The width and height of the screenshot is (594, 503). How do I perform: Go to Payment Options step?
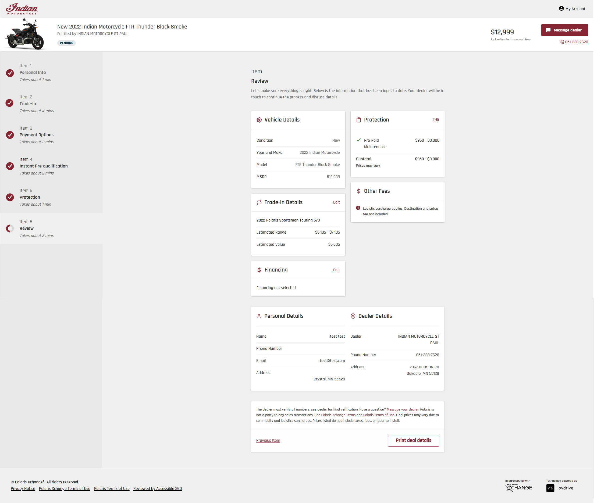point(36,135)
